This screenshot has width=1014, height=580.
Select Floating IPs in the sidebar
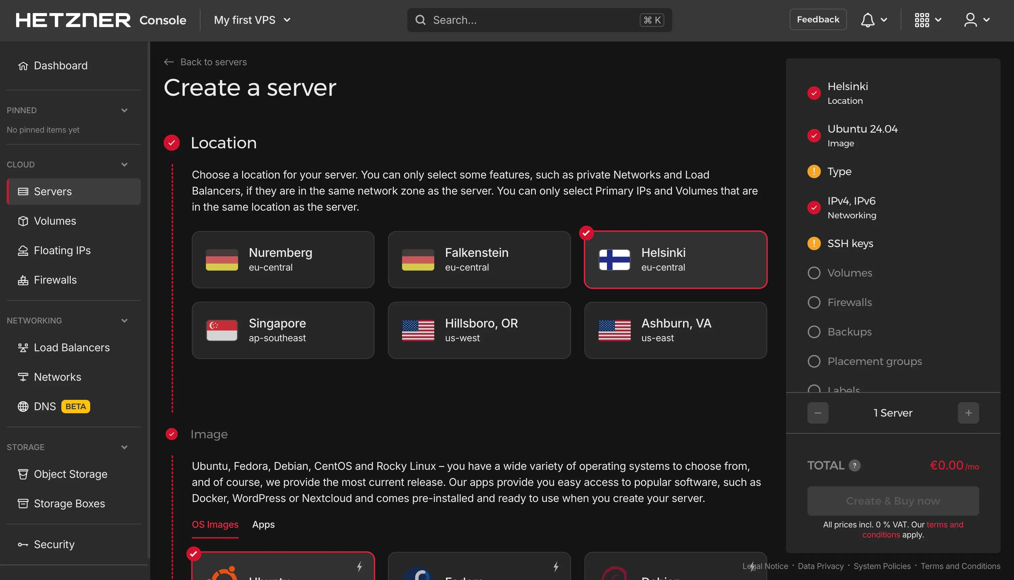[62, 250]
